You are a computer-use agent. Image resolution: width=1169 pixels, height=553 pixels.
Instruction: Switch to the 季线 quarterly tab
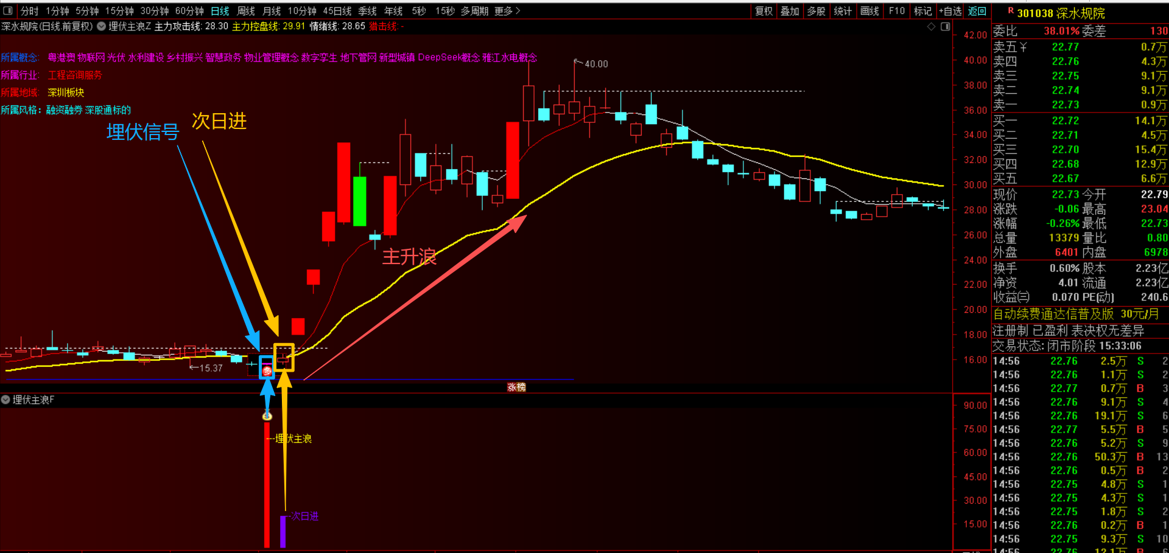367,11
